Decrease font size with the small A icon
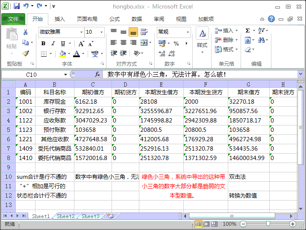Image resolution: width=306 pixels, height=230 pixels. (x=91, y=44)
